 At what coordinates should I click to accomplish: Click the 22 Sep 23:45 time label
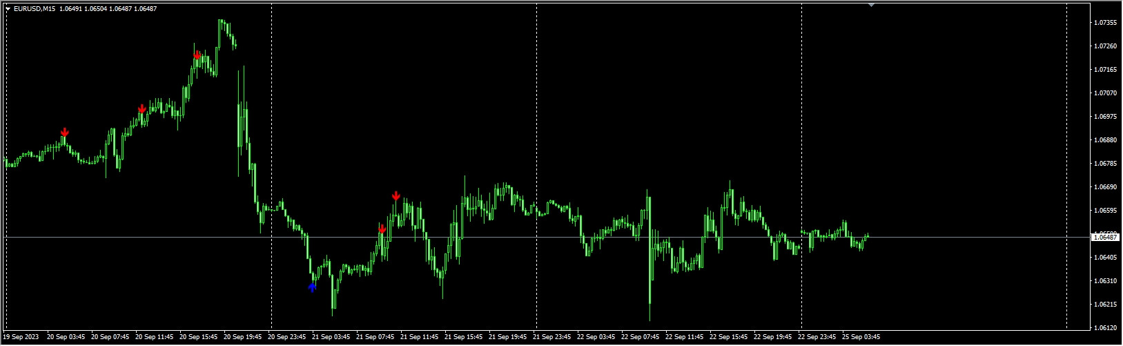pyautogui.click(x=817, y=337)
